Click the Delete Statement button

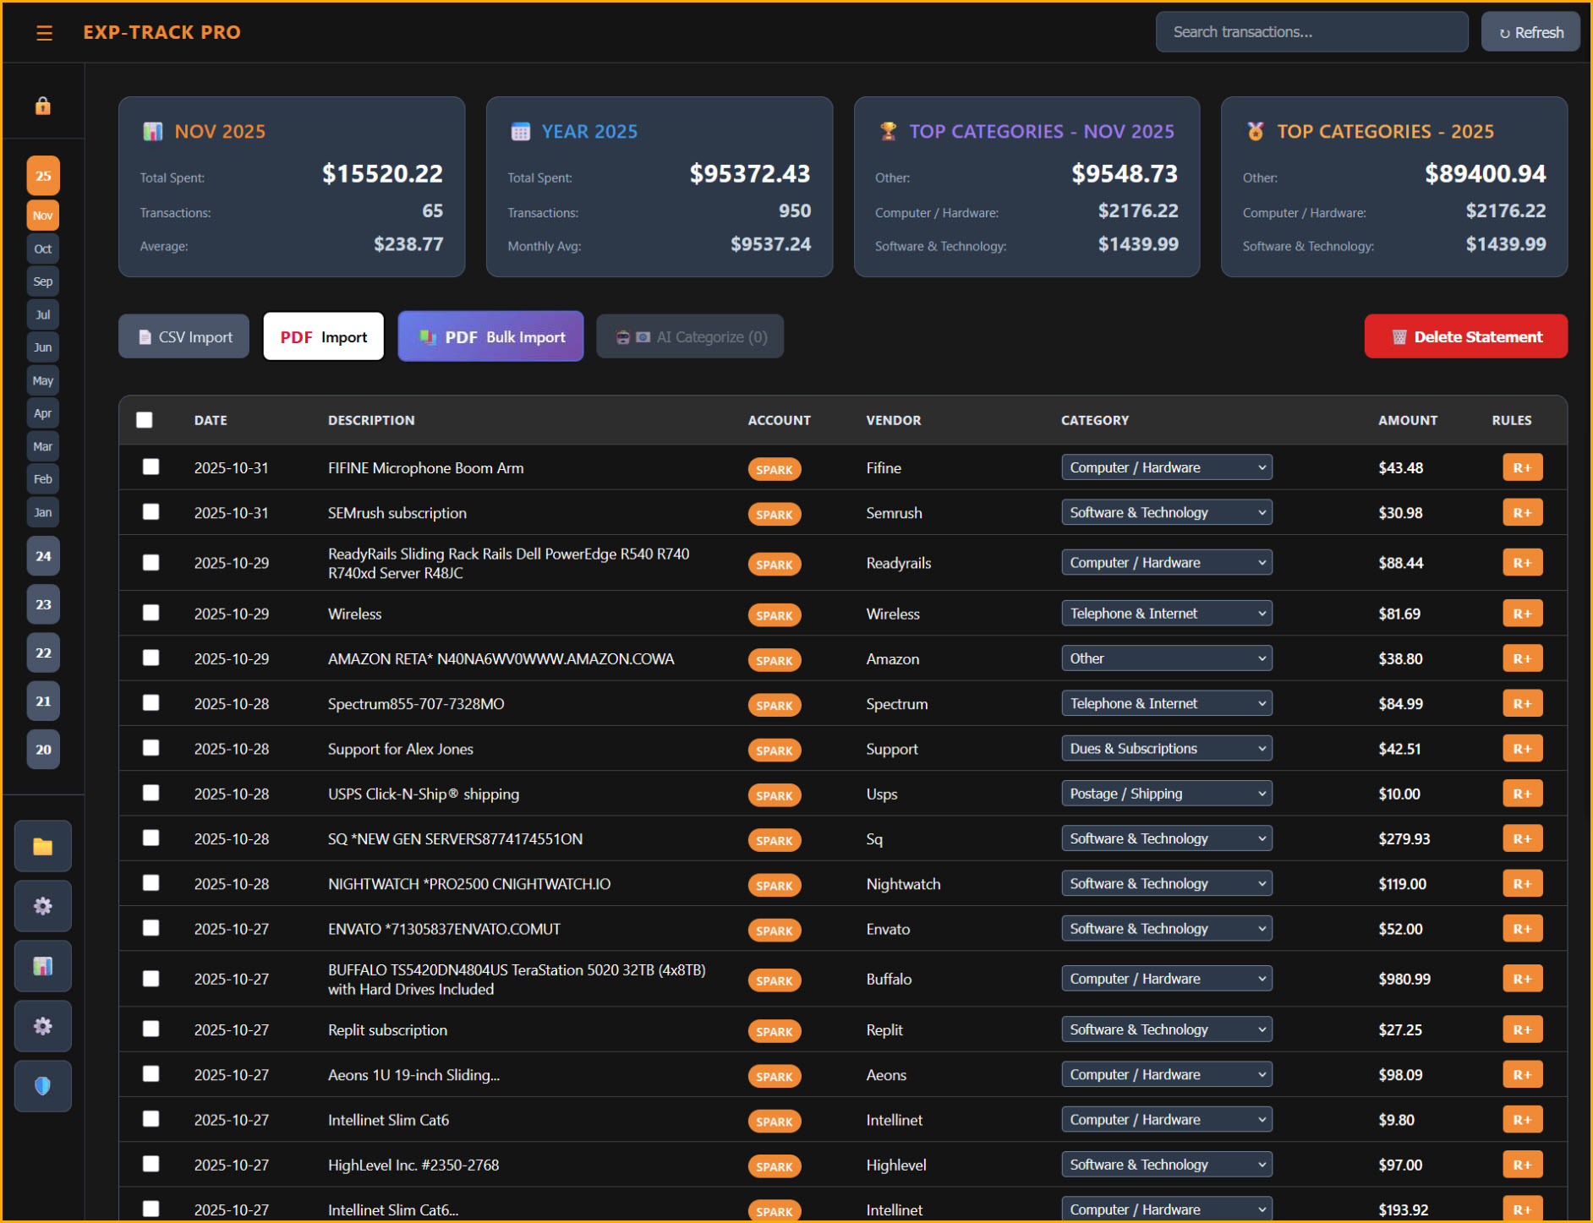[x=1465, y=336]
